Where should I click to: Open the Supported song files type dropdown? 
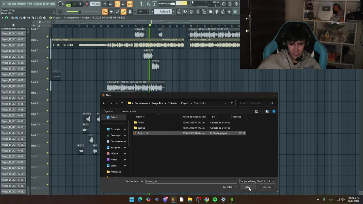(257, 181)
